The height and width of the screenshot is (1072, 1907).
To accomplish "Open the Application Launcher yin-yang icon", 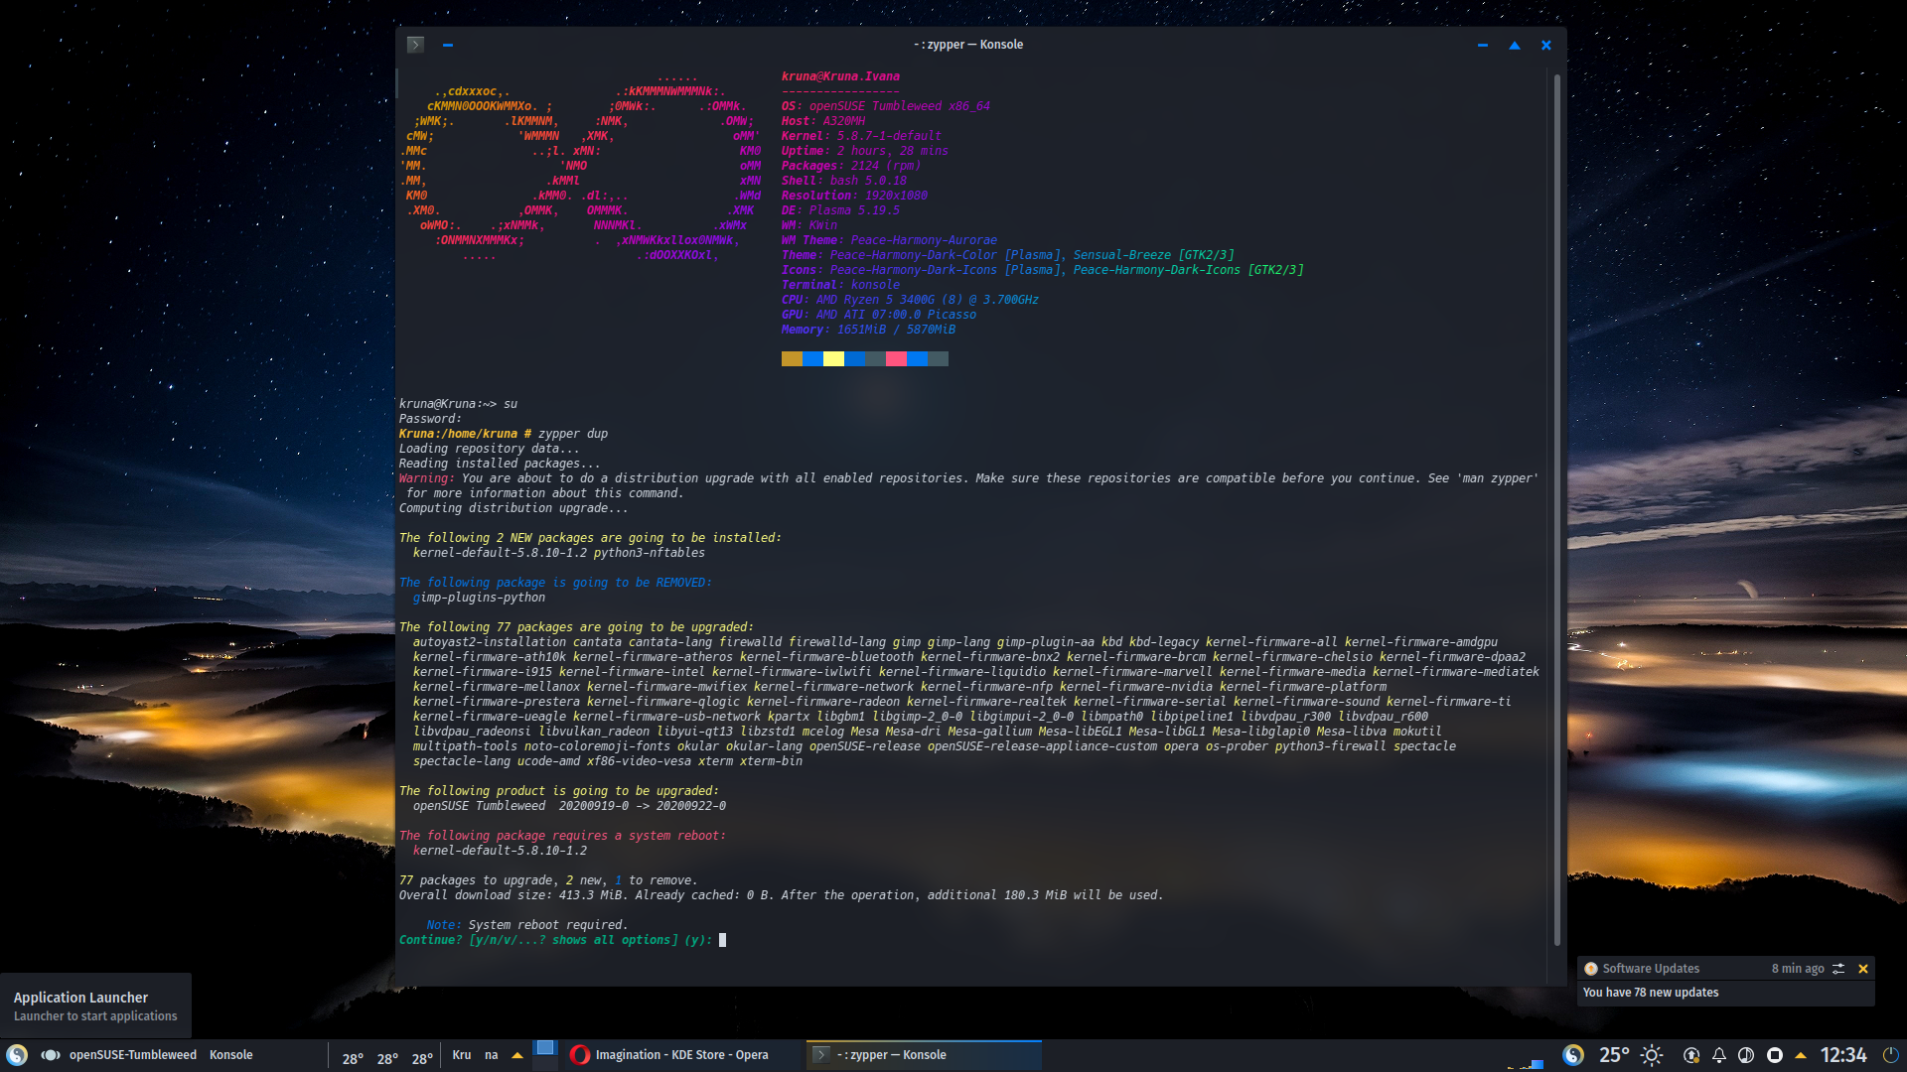I will [17, 1055].
